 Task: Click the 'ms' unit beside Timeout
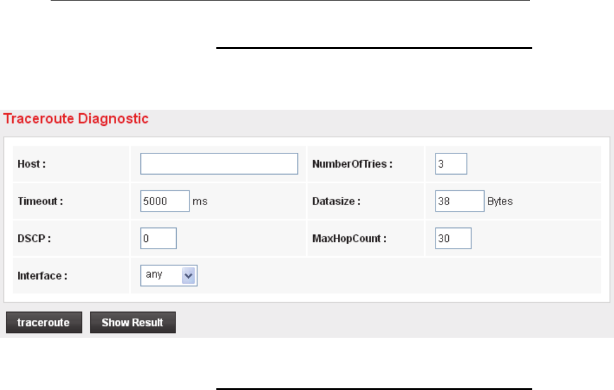point(200,202)
